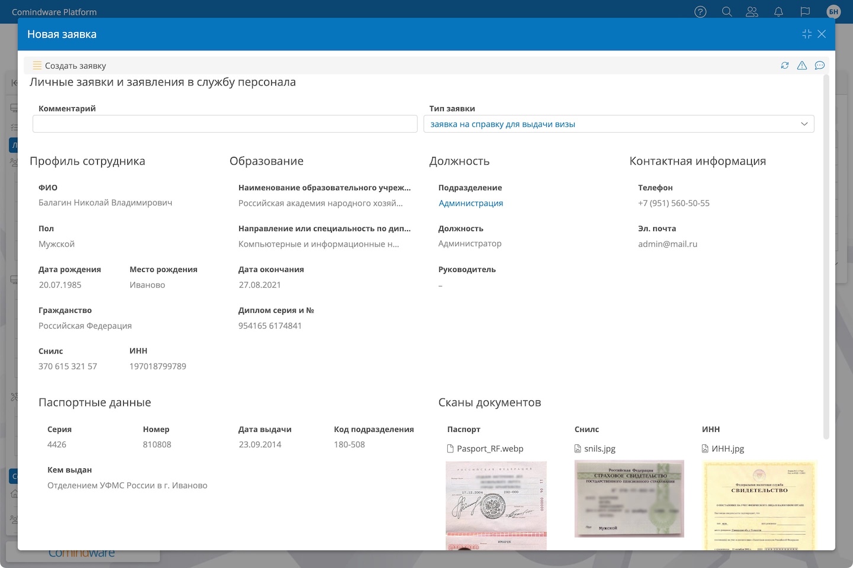Viewport: 853px width, 568px height.
Task: Select the name Балагин Николай Владимирович
Action: point(105,203)
